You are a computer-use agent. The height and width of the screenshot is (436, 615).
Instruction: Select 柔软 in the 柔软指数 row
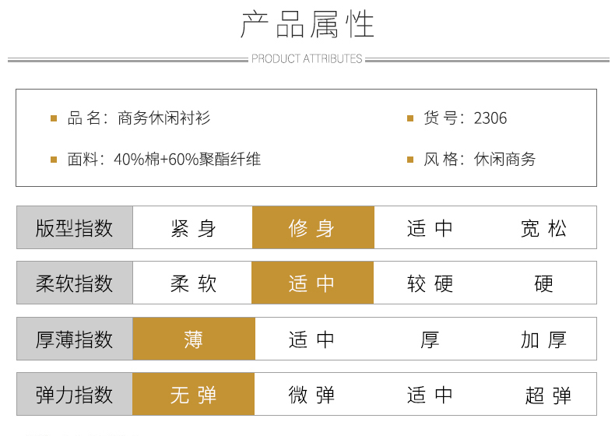(x=193, y=283)
